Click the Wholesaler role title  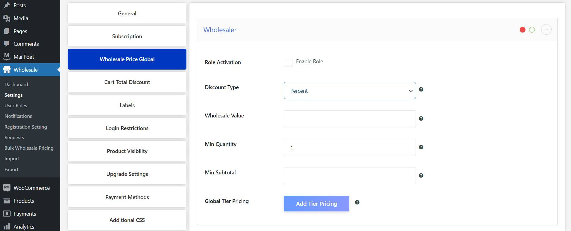click(x=220, y=30)
